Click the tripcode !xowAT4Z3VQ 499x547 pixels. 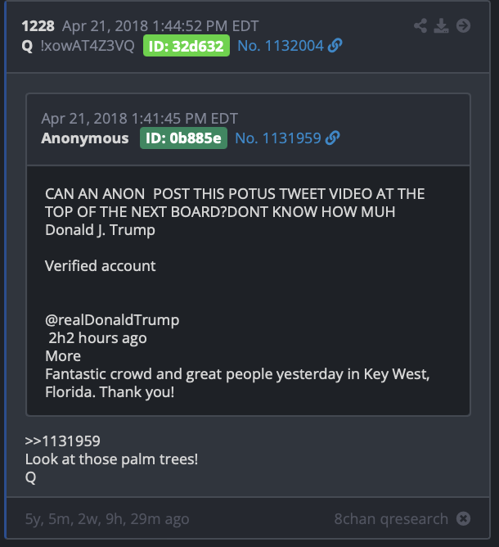(x=88, y=46)
